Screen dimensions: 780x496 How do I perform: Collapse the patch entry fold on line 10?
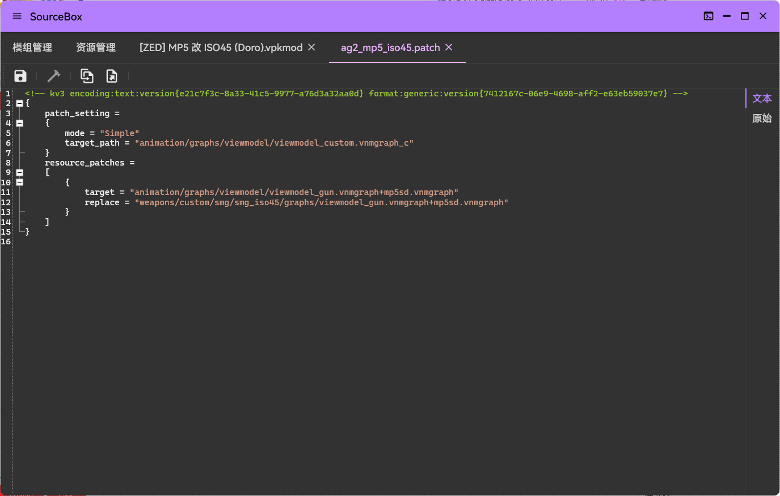tap(19, 183)
